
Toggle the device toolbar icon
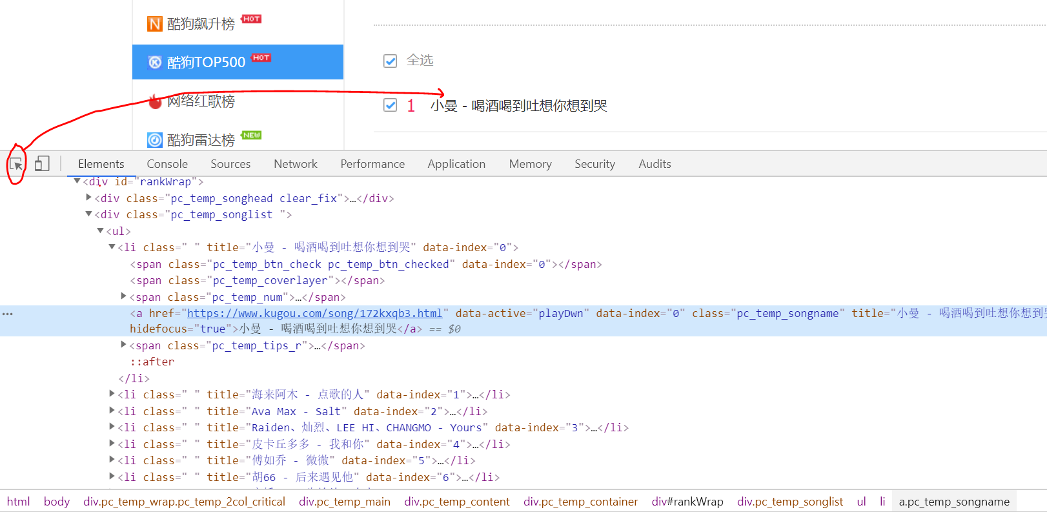pyautogui.click(x=42, y=164)
